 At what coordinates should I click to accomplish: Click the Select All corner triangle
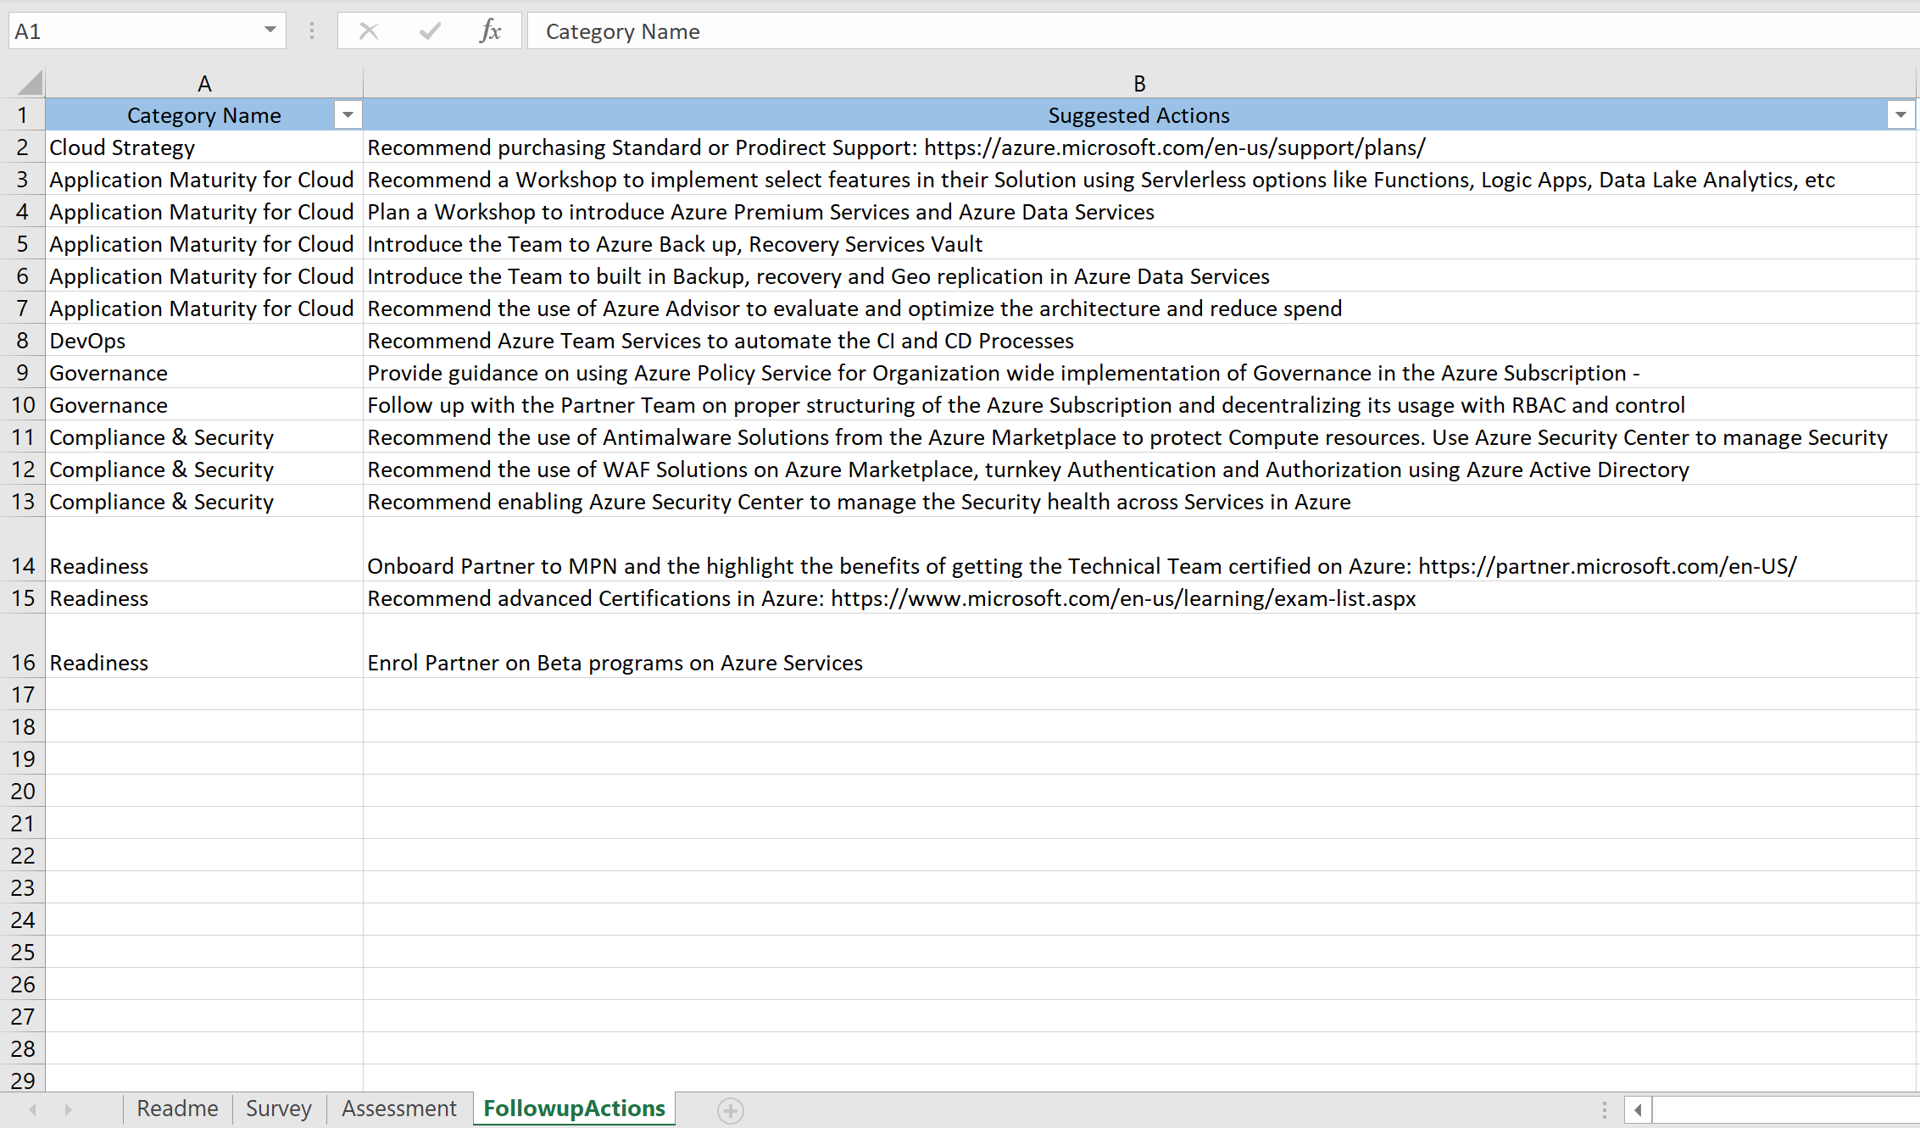pyautogui.click(x=30, y=83)
